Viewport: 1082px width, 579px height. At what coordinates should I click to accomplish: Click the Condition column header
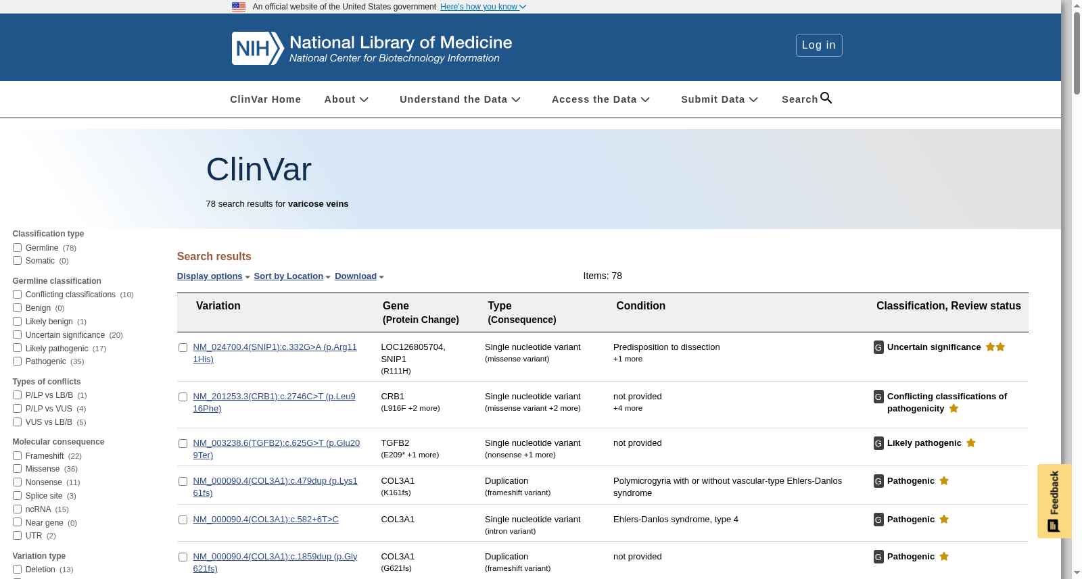click(640, 306)
